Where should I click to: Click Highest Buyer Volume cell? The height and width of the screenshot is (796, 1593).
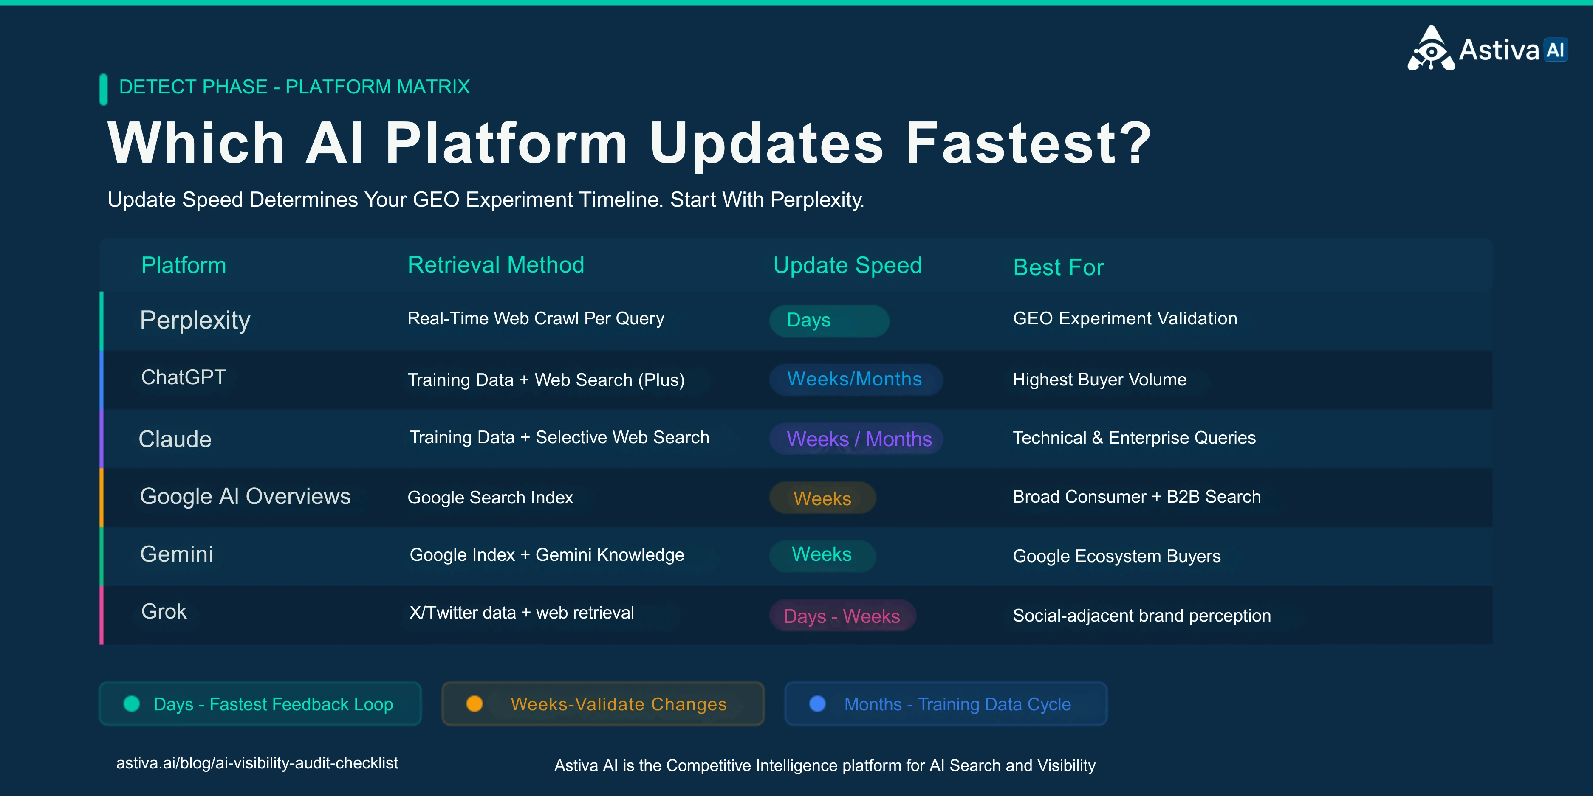[1099, 380]
